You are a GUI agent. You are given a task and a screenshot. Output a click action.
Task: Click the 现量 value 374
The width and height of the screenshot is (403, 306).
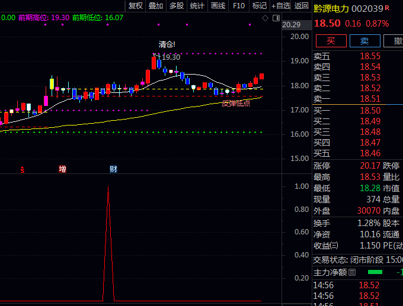click(373, 199)
